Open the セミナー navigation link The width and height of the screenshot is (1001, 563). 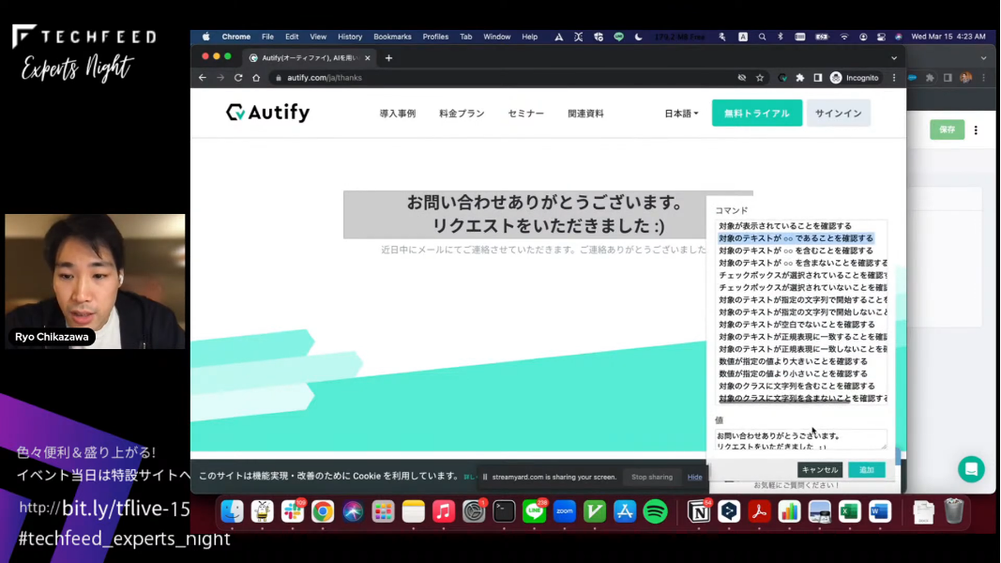[x=526, y=114]
